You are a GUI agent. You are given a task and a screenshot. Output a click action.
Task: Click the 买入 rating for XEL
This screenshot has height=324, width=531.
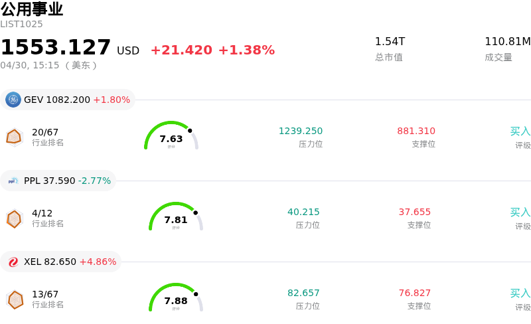point(520,293)
